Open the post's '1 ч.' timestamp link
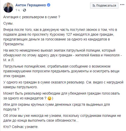Viewport: 126px width, 131px height. point(18,10)
